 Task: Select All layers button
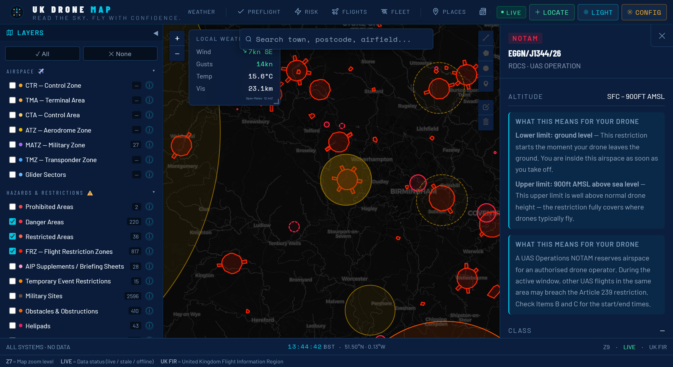pyautogui.click(x=43, y=54)
